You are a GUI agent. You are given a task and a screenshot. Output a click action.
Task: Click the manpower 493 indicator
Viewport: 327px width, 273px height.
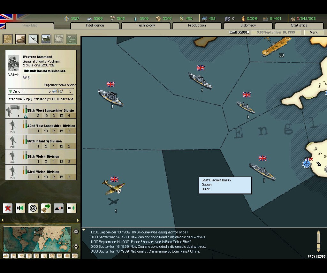[209, 19]
